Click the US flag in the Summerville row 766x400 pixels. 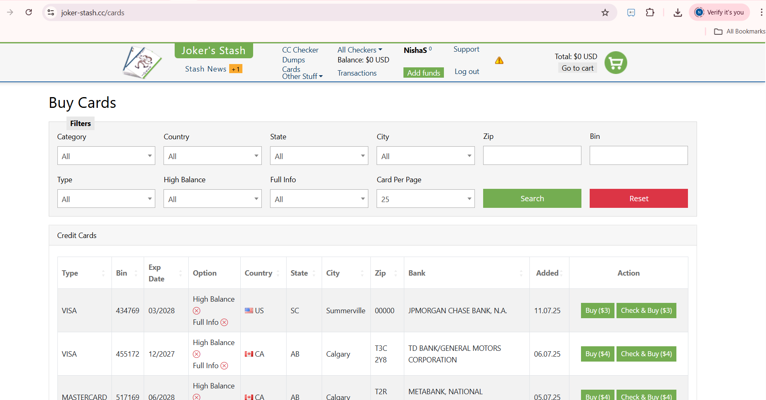(249, 311)
